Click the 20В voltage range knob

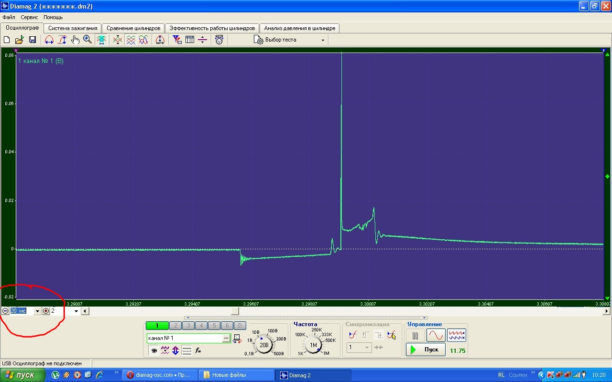tap(264, 345)
